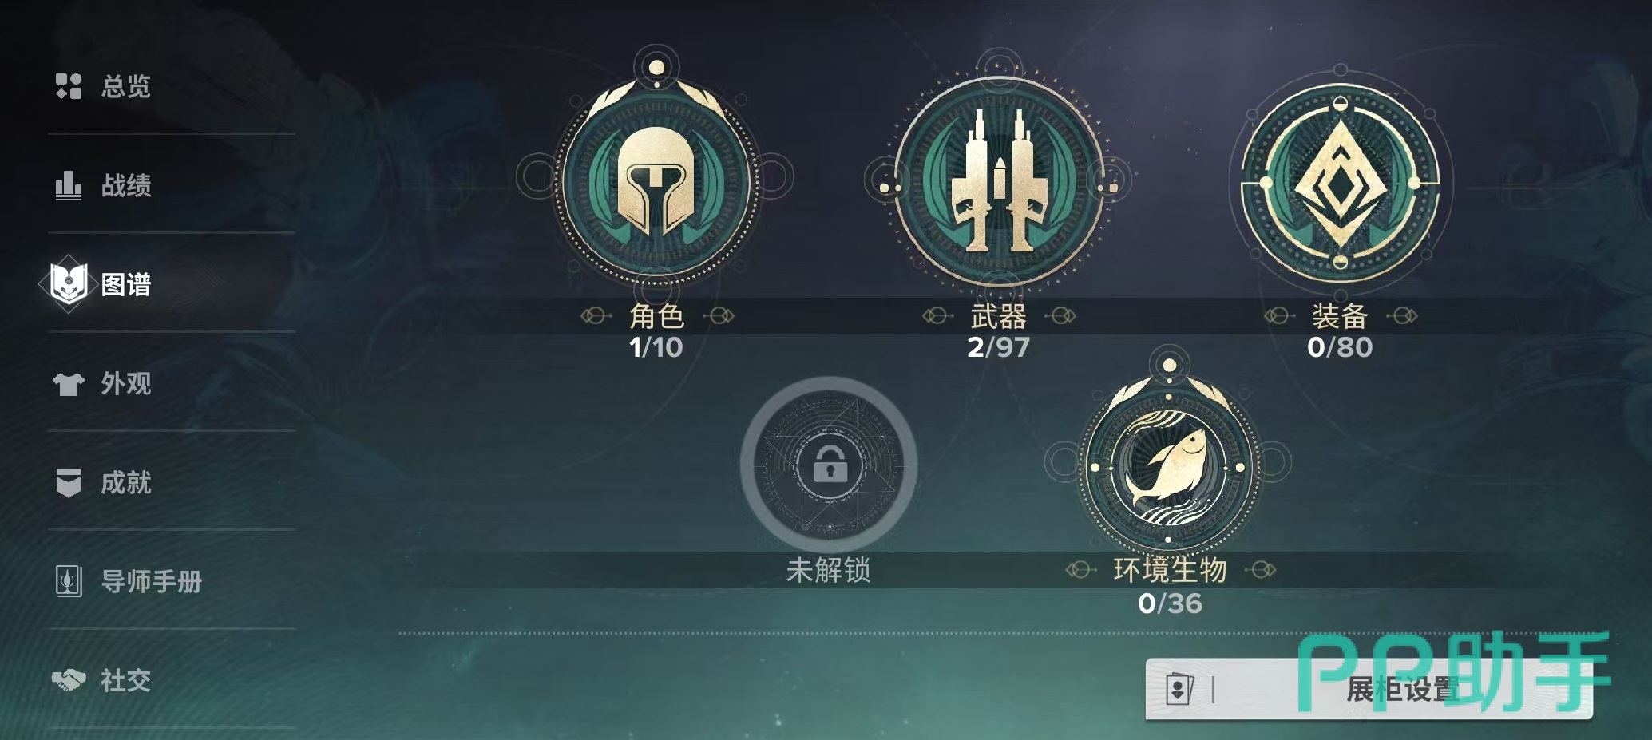
Task: Click the 总览 grid icon in sidebar
Action: pyautogui.click(x=69, y=86)
